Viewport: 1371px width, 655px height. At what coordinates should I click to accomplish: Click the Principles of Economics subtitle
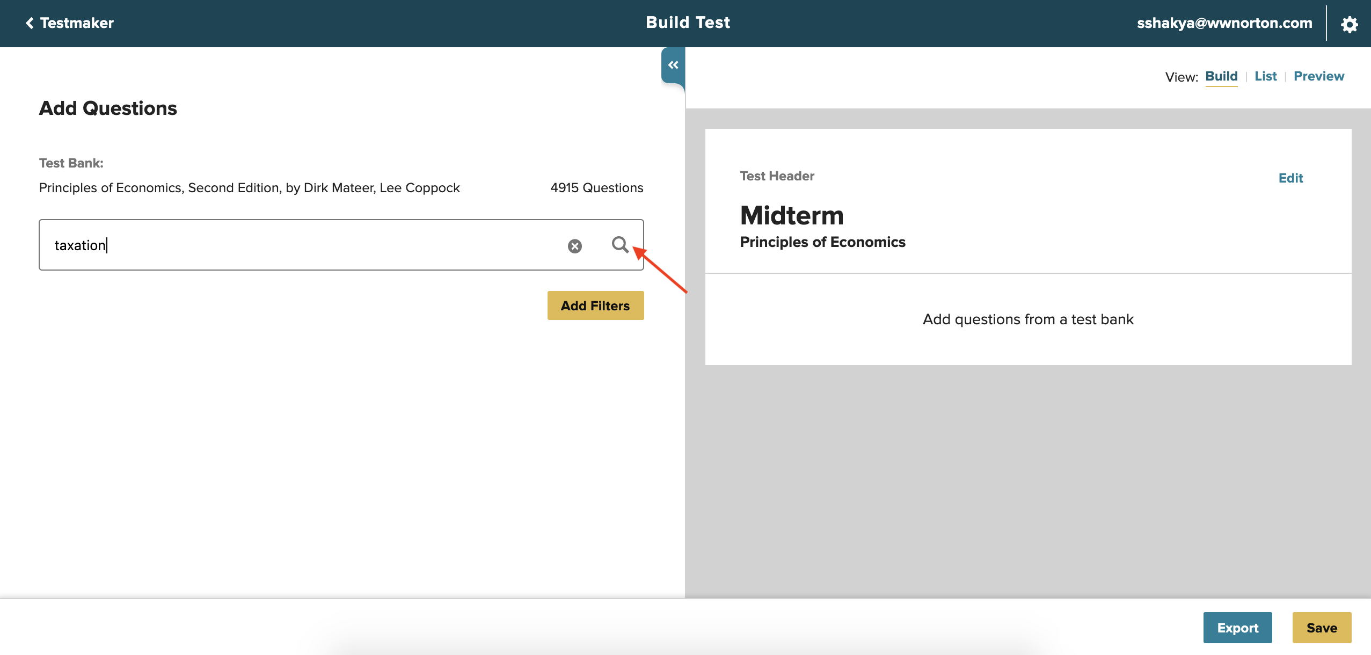(822, 242)
